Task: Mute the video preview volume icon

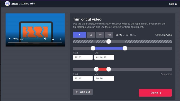Action: click(x=45, y=39)
